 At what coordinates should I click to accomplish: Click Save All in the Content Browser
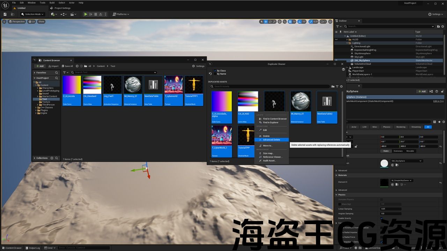coord(67,66)
